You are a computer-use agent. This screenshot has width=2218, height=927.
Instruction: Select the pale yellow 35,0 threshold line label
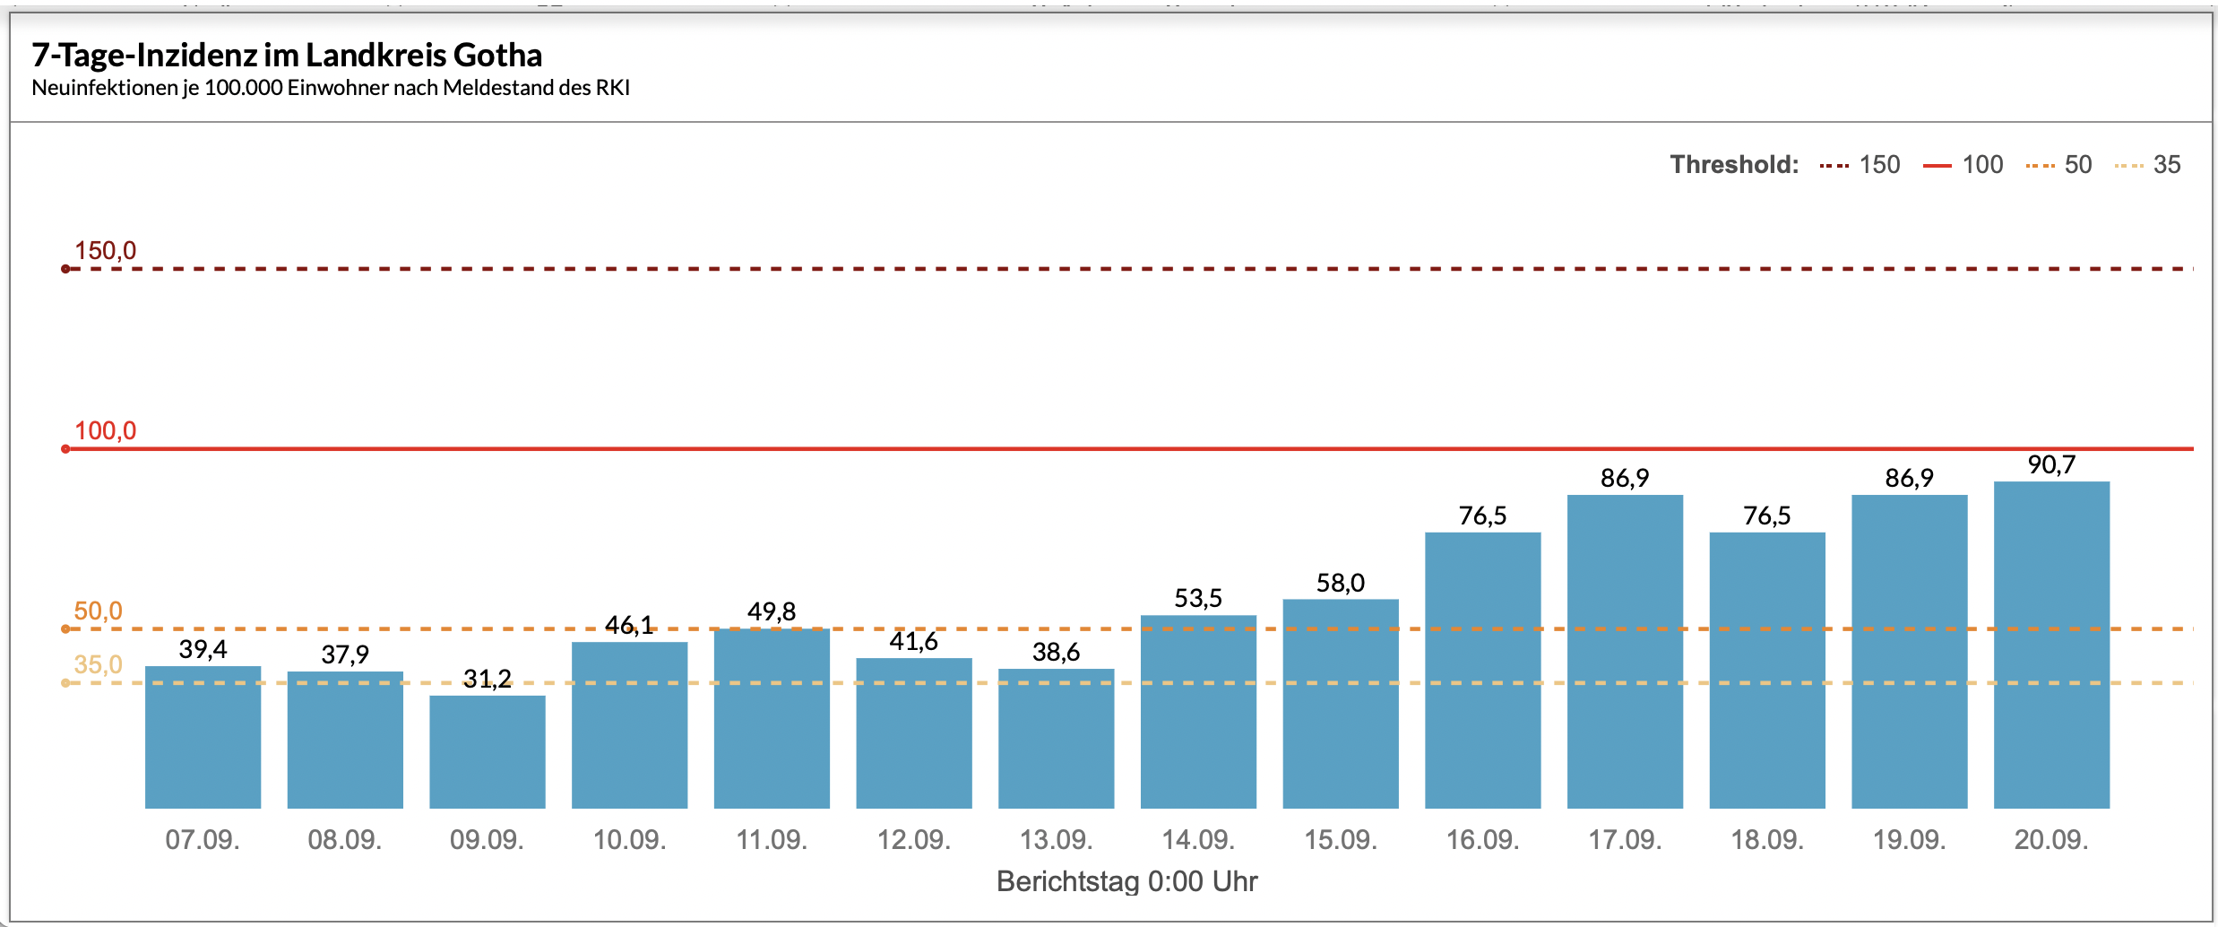pyautogui.click(x=99, y=665)
